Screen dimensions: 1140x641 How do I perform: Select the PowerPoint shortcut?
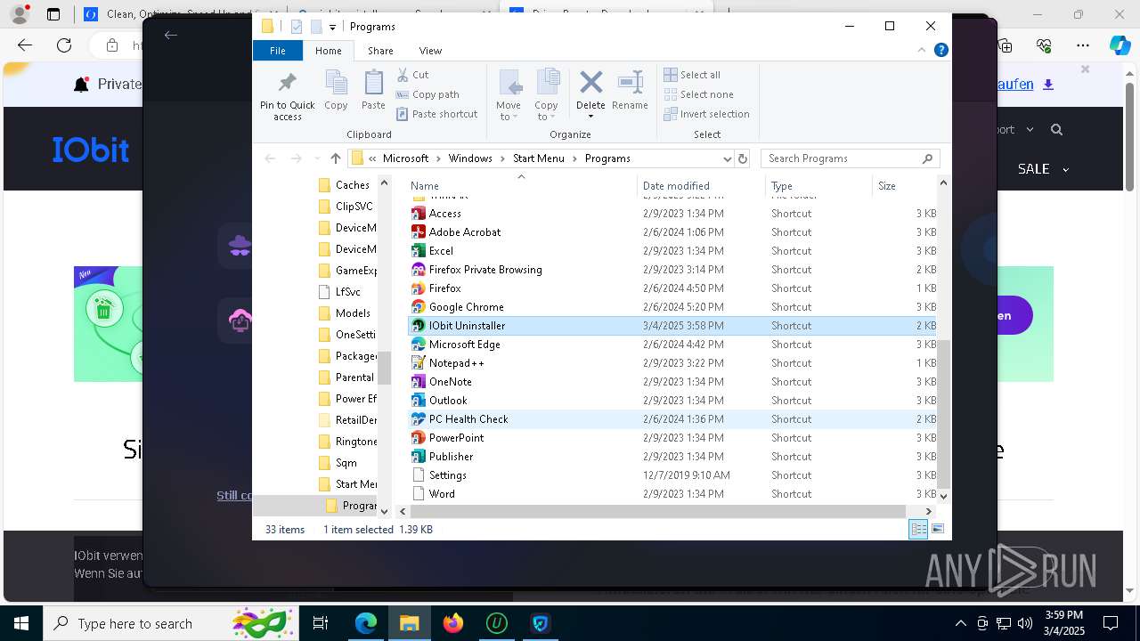tap(672, 438)
